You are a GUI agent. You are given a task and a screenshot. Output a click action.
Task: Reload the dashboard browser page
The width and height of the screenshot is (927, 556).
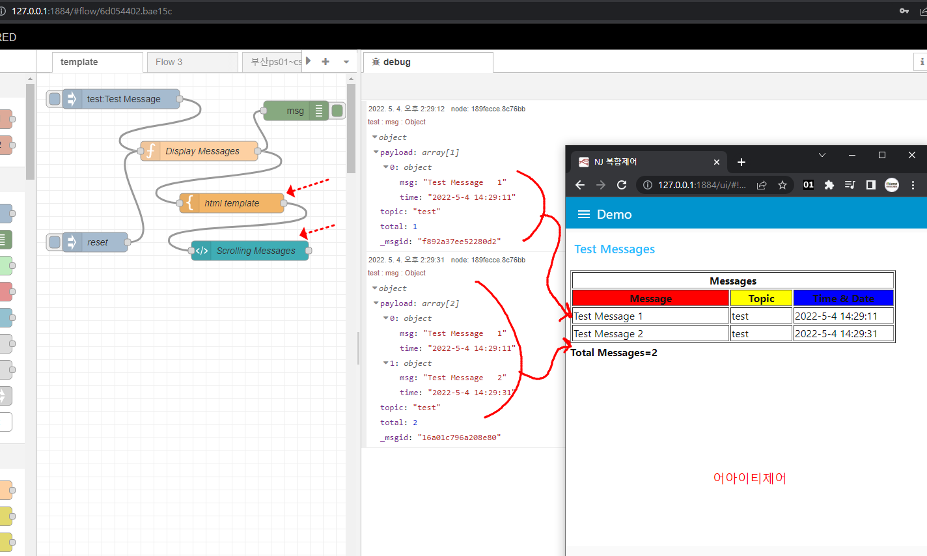pos(622,185)
